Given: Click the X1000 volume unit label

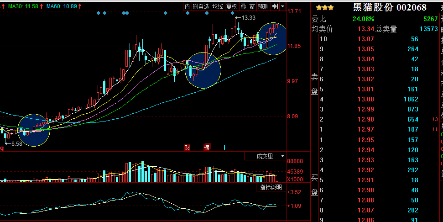Looking at the screenshot, I should 295,180.
